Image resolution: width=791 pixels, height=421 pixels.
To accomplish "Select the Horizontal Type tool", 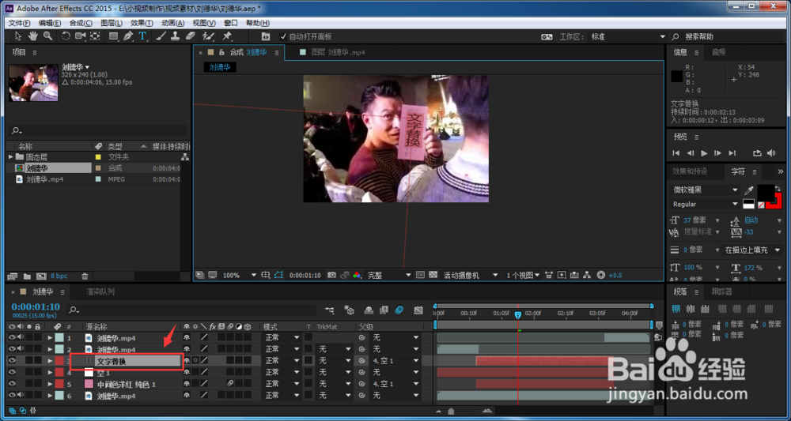I will (142, 36).
